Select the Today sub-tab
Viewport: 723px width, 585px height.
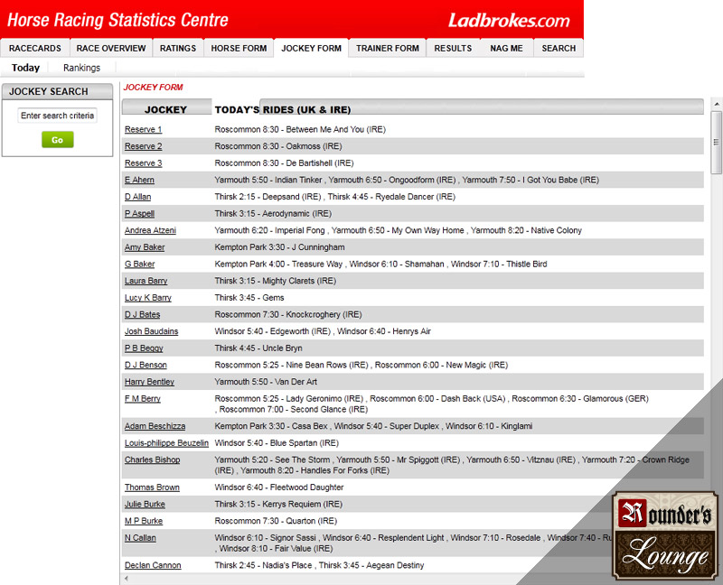pyautogui.click(x=25, y=68)
